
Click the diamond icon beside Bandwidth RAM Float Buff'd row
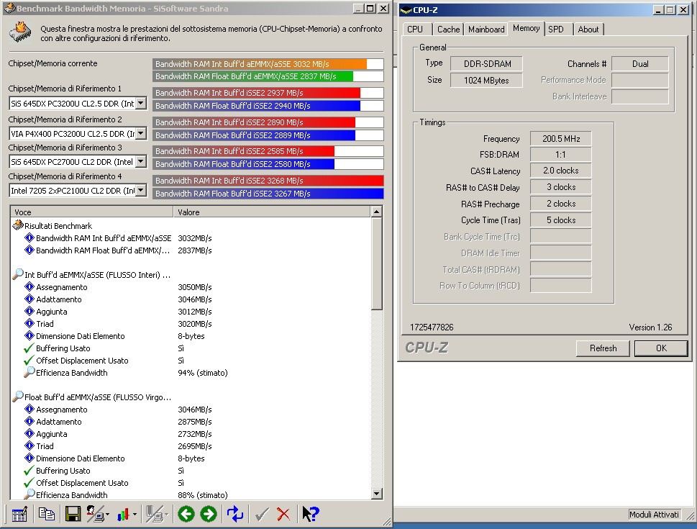click(x=29, y=250)
